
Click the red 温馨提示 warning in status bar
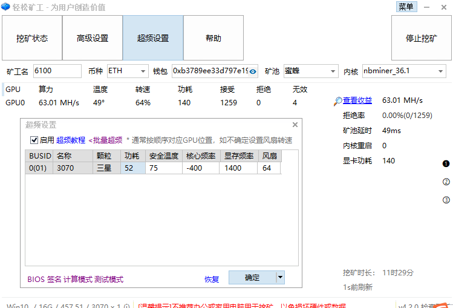241,306
